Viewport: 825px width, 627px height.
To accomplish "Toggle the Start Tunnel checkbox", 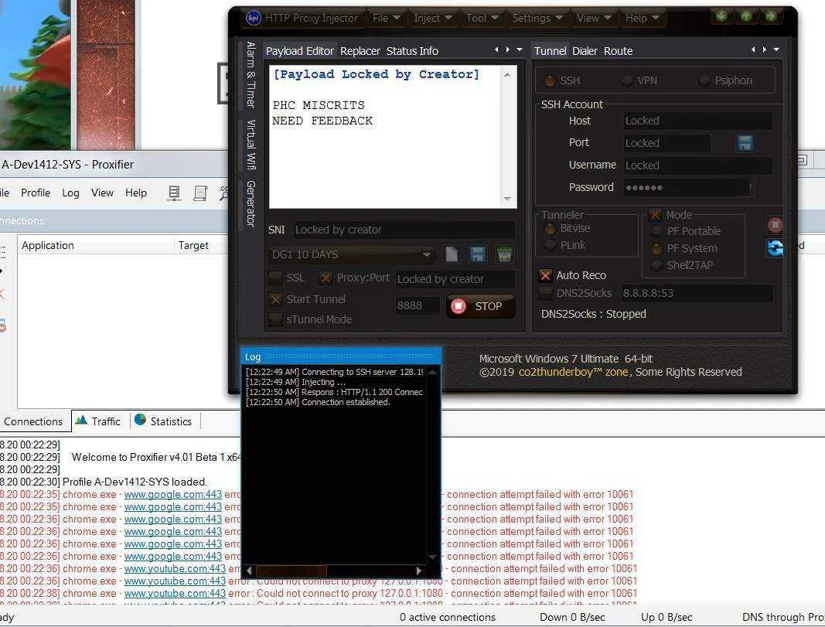I will point(275,299).
